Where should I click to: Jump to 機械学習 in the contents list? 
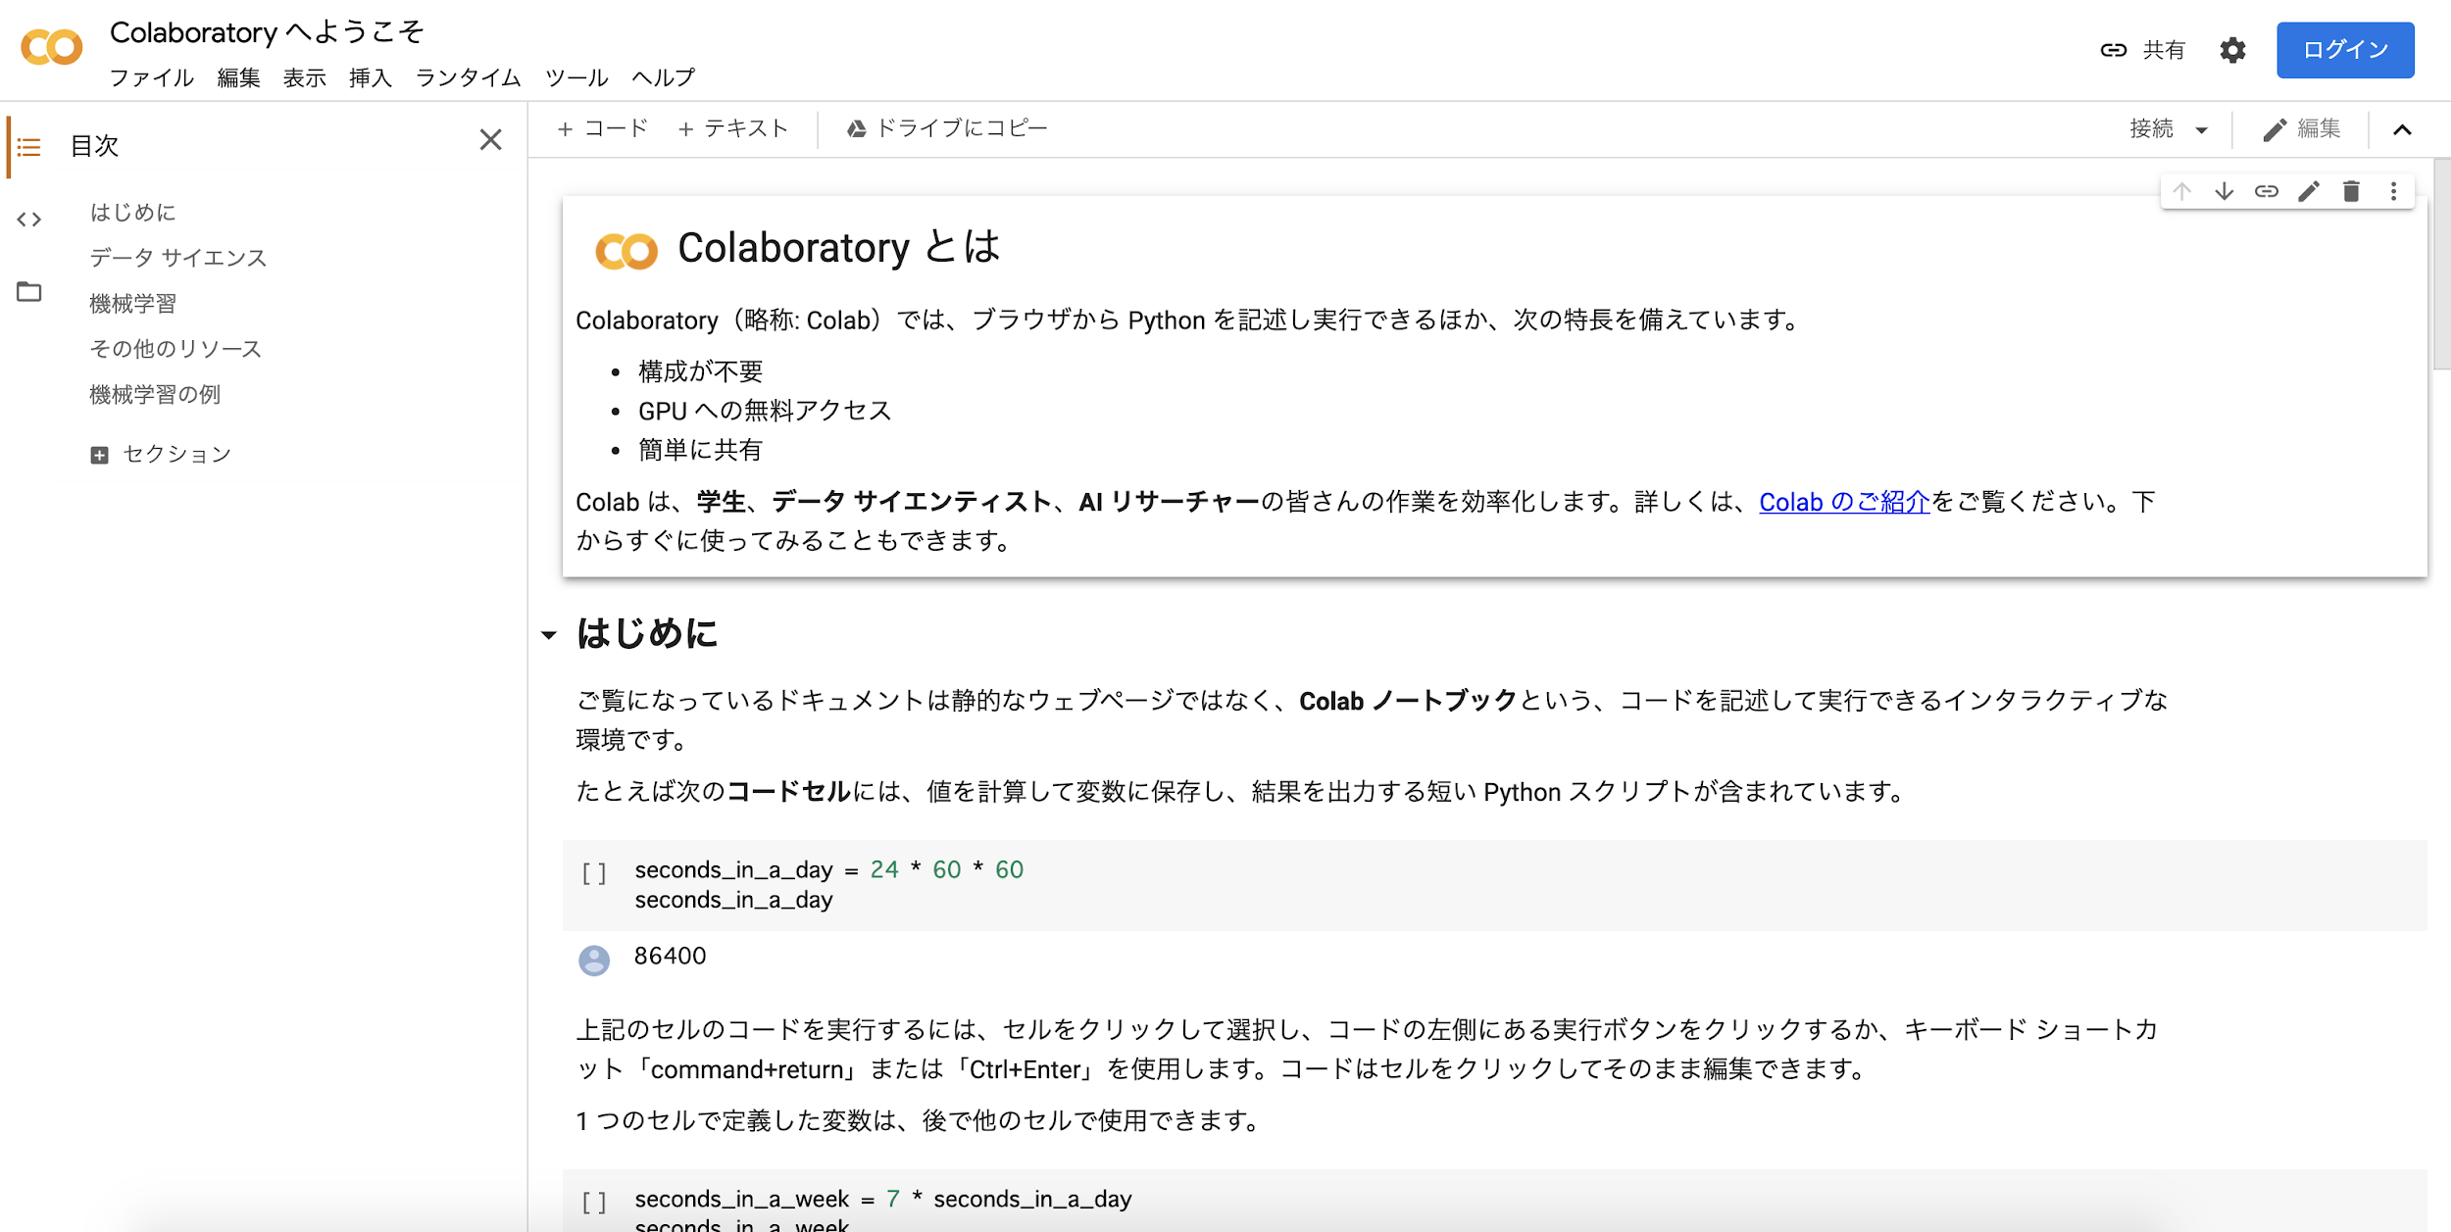point(132,304)
